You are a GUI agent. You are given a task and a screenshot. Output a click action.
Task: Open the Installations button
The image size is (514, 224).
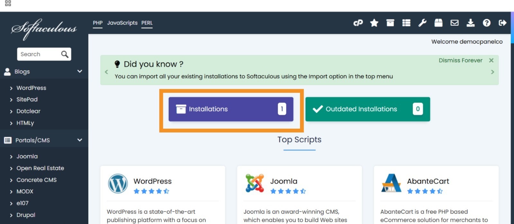click(x=231, y=109)
